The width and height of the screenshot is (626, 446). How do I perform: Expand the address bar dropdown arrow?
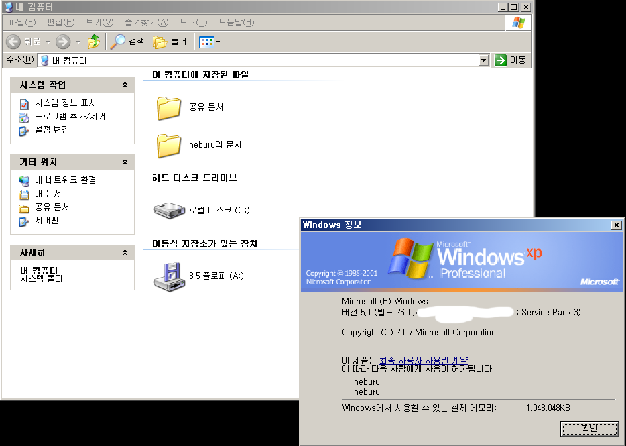tap(483, 60)
